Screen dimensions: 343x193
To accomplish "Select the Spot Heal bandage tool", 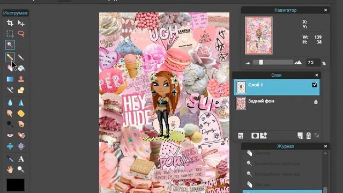I will point(21,135).
